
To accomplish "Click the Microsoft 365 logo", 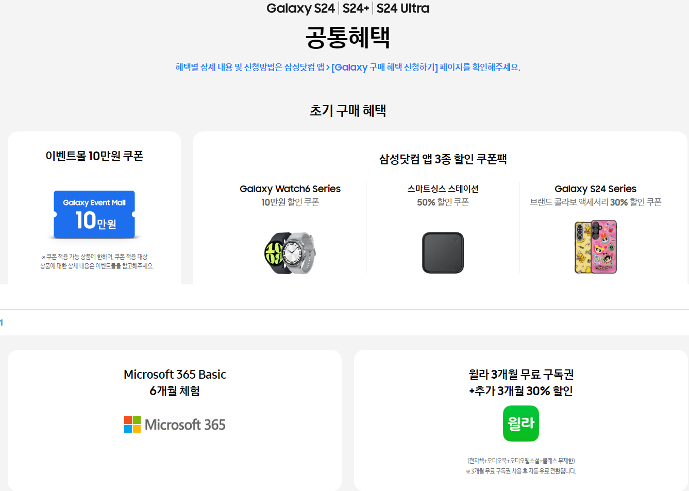I will coord(175,425).
